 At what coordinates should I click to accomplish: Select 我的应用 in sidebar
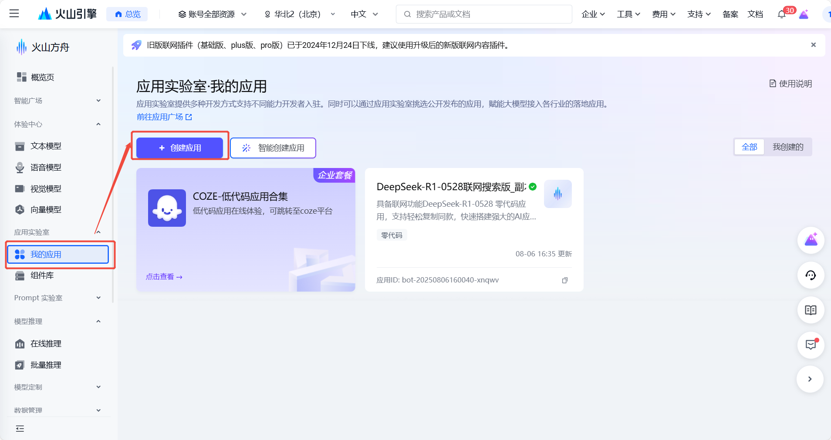(57, 254)
